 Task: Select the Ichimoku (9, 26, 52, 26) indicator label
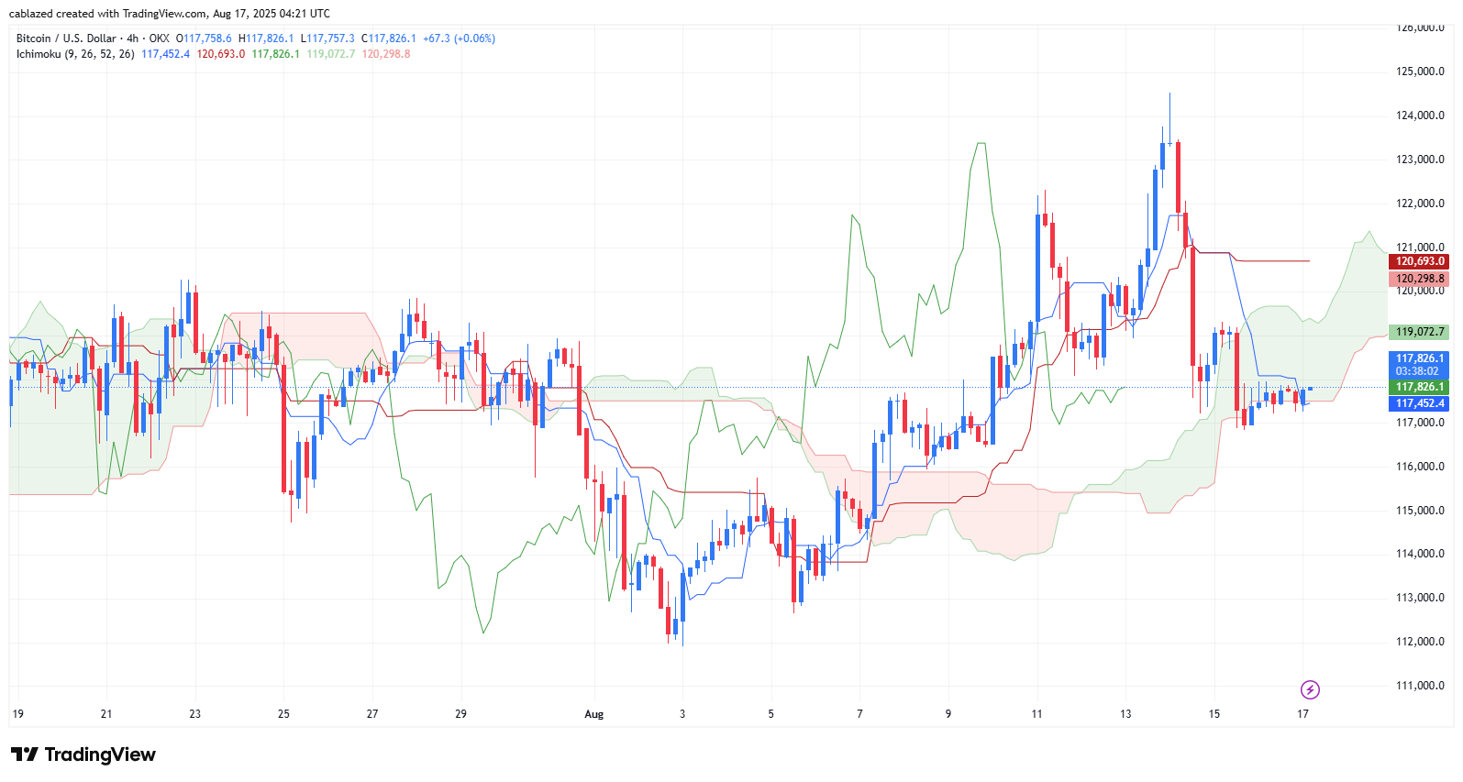pos(75,54)
